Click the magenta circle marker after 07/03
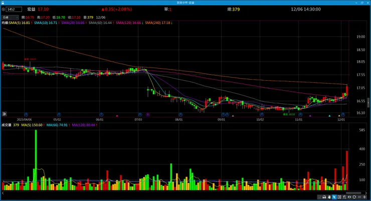Screen dimensions: 371x201 (147, 114)
